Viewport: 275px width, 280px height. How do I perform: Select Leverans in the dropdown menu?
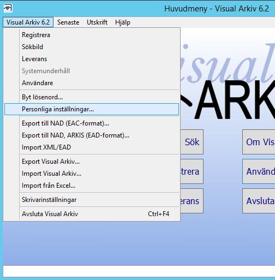point(92,59)
